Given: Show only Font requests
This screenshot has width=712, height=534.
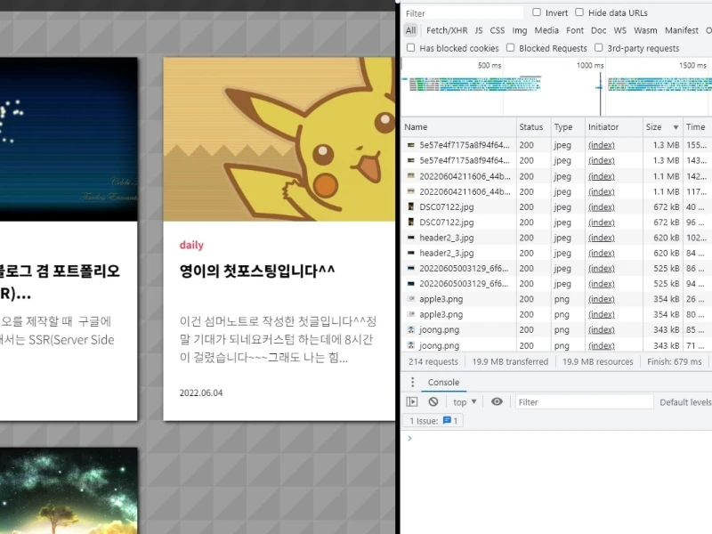Looking at the screenshot, I should [x=575, y=30].
